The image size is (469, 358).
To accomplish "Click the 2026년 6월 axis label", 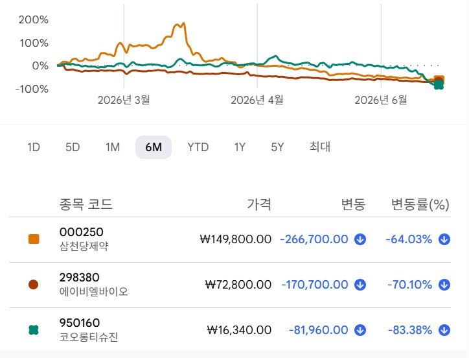I will (381, 100).
